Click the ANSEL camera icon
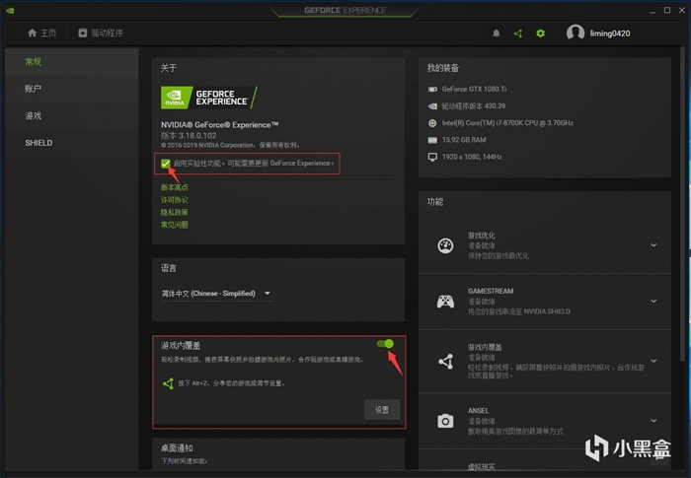The width and height of the screenshot is (691, 478). pyautogui.click(x=445, y=421)
